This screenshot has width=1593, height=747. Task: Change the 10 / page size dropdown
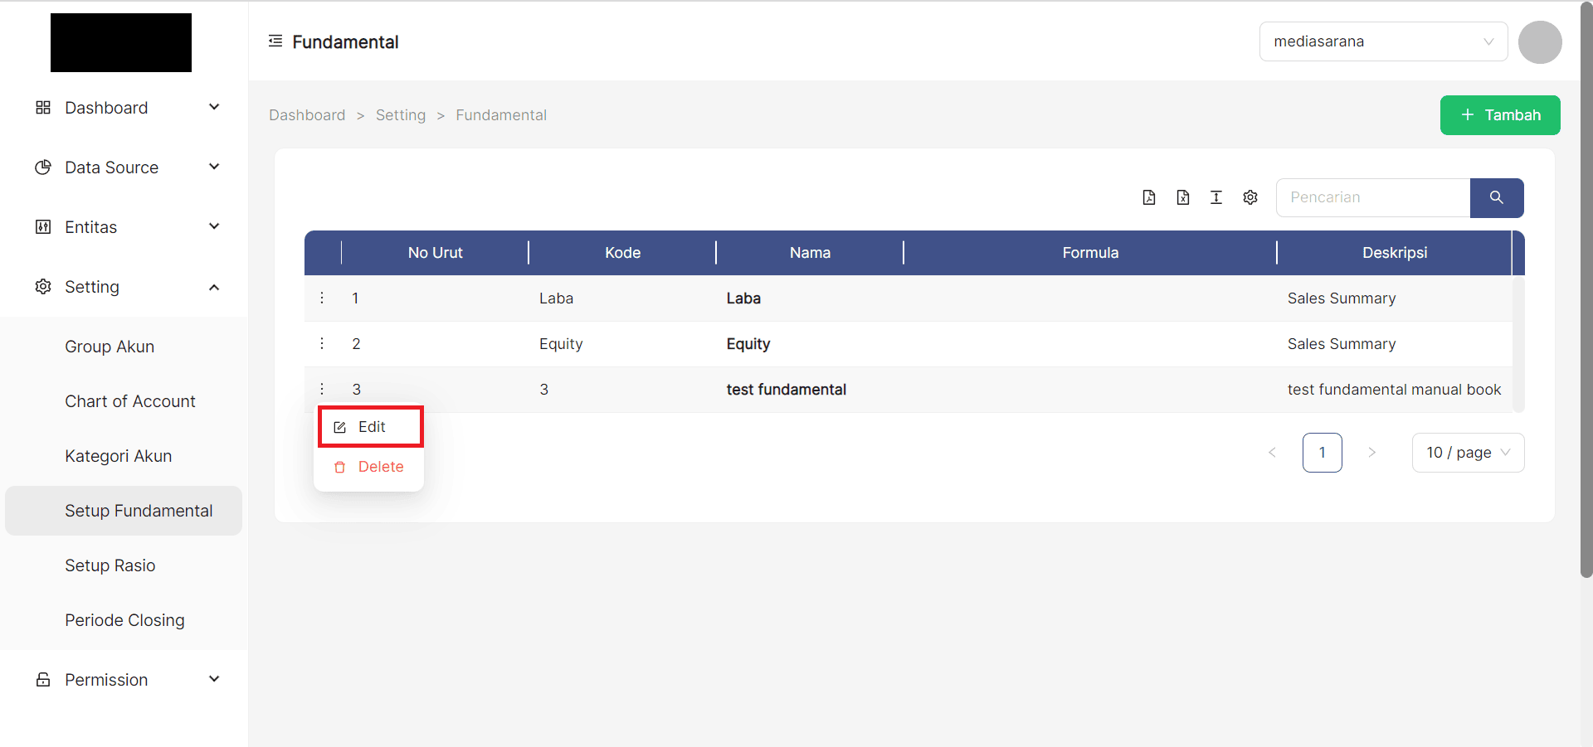click(x=1467, y=453)
